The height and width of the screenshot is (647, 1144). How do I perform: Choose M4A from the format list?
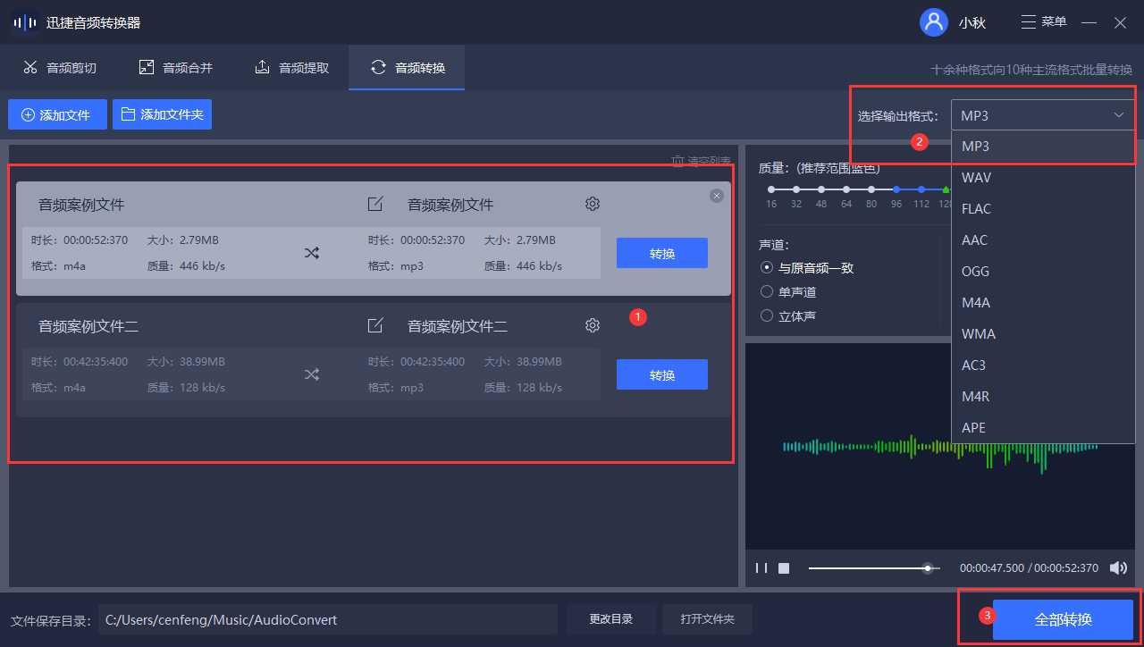[x=1043, y=302]
